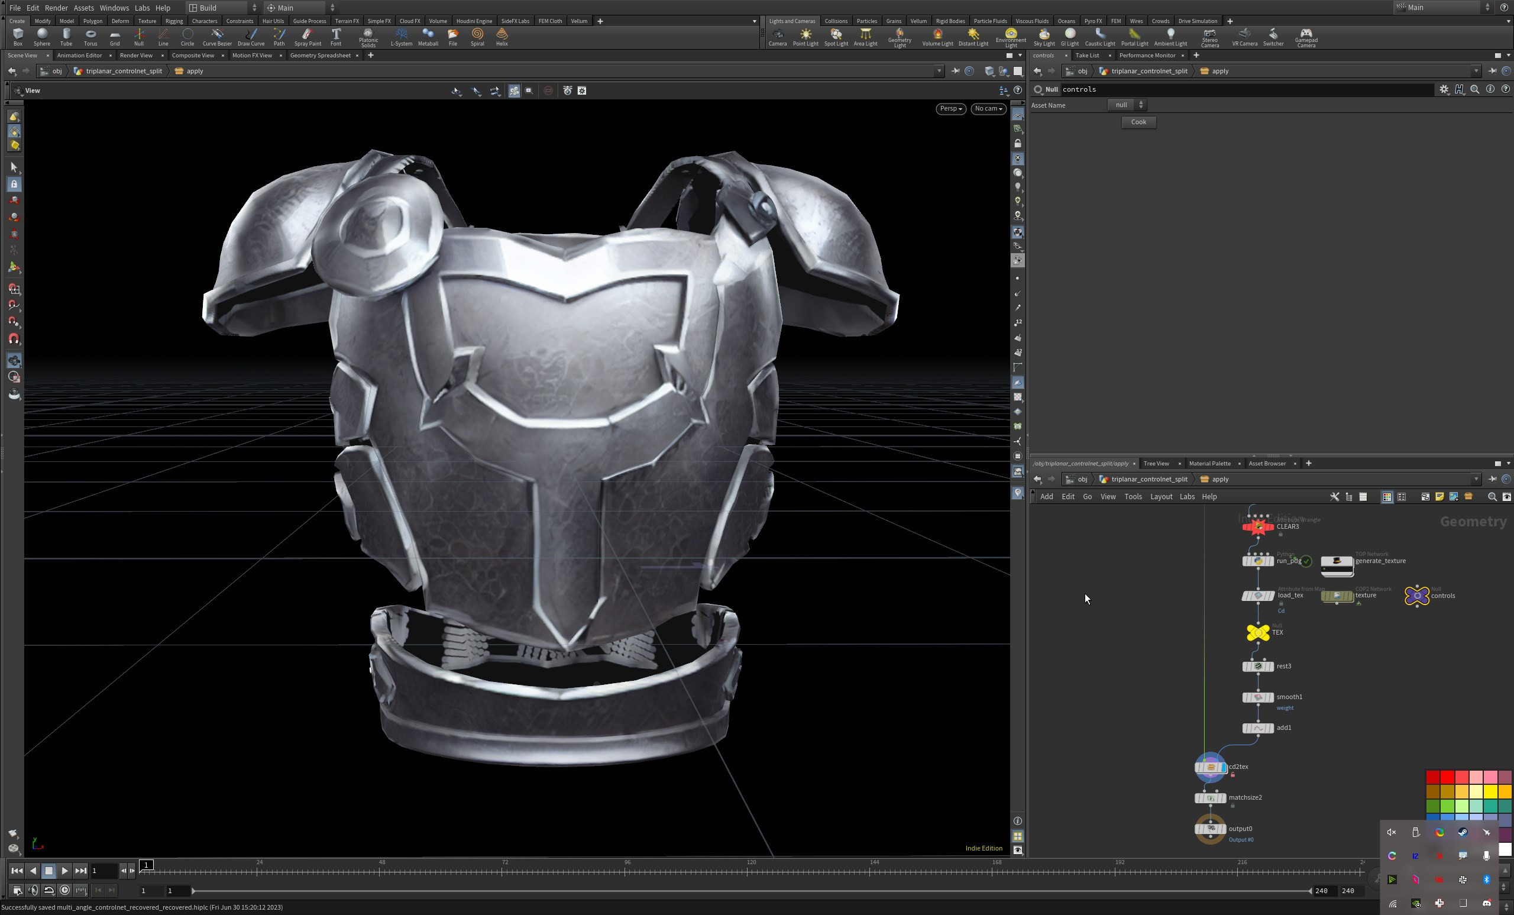Create a Box from the shelf
Image resolution: width=1514 pixels, height=915 pixels.
tap(18, 37)
